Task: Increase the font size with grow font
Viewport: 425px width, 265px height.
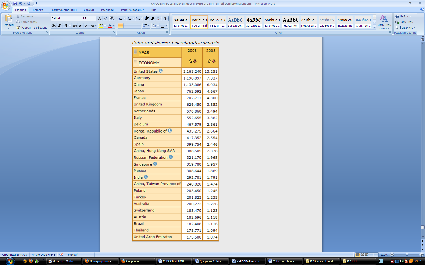Action: point(100,18)
